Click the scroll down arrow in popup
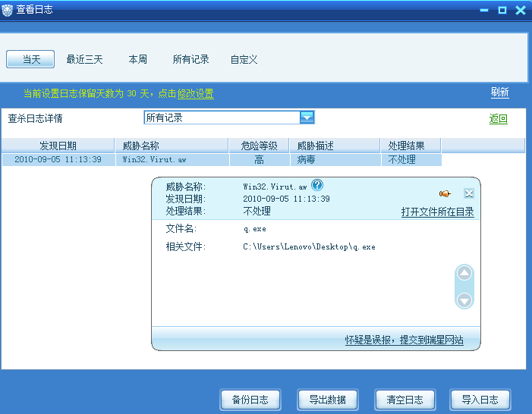Viewport: 532px width, 414px height. [464, 300]
